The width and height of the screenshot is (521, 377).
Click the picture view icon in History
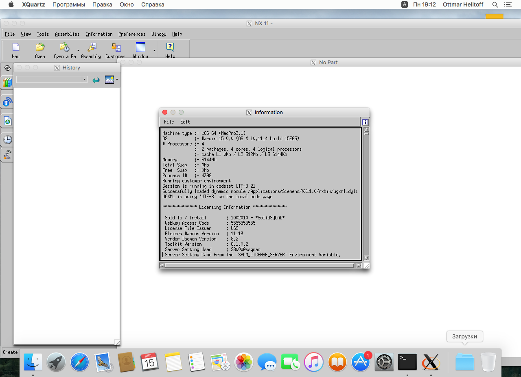click(109, 80)
